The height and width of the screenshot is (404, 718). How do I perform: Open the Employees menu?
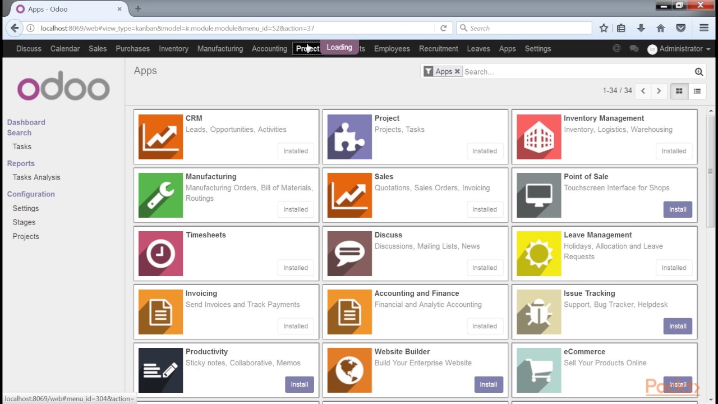(x=392, y=49)
